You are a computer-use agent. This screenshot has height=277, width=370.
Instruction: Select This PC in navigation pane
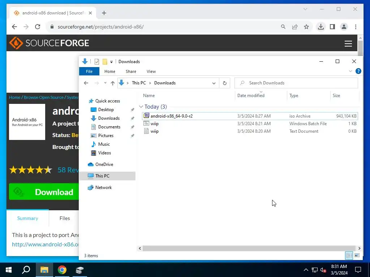[107, 176]
